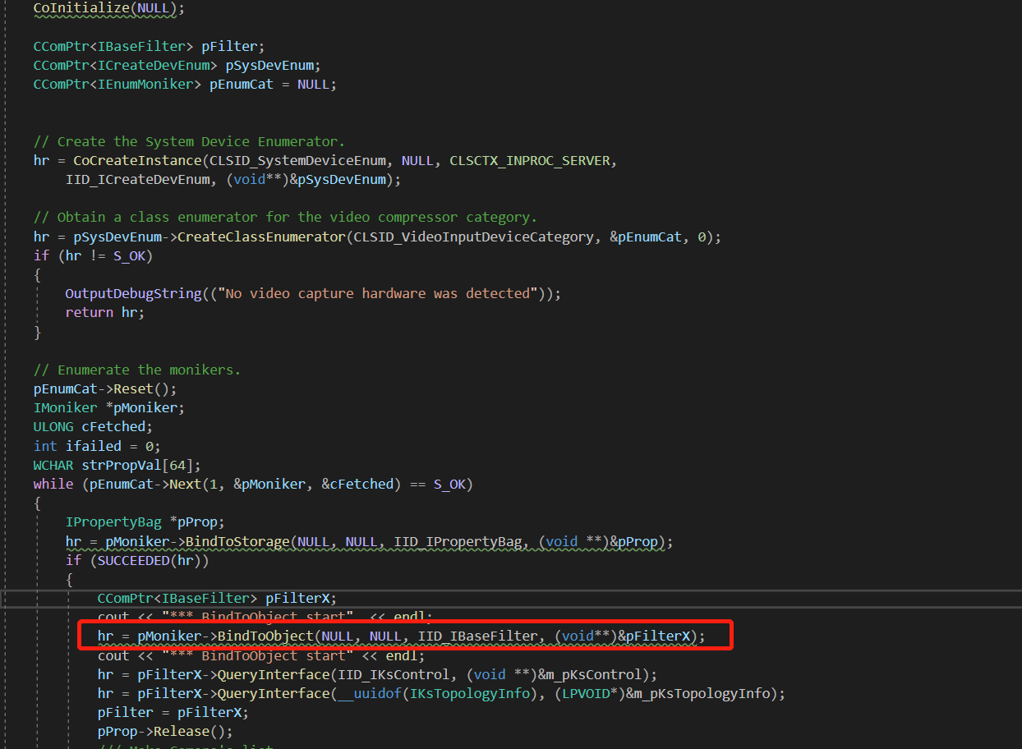Click the pEnumCat->Reset() call

[x=103, y=388]
